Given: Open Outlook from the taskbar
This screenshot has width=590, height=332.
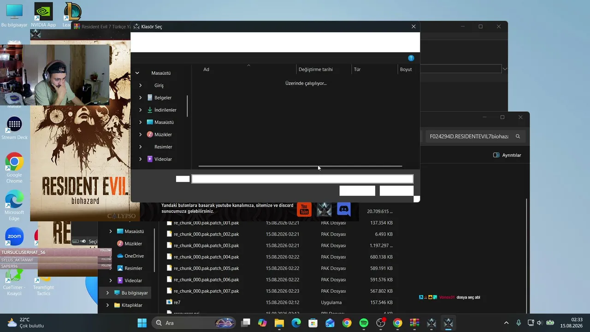Looking at the screenshot, I should coord(330,323).
